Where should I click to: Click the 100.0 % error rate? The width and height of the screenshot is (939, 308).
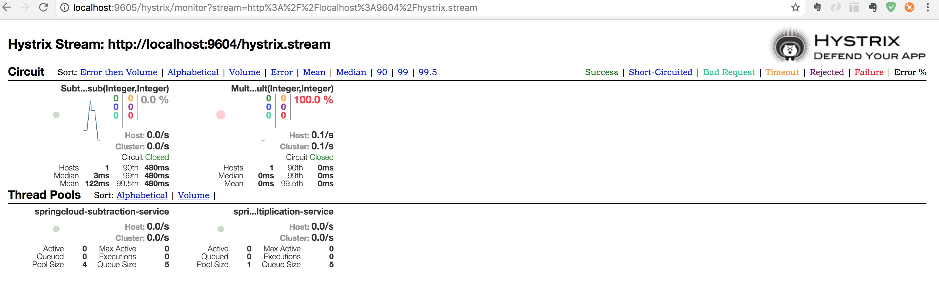pyautogui.click(x=314, y=100)
